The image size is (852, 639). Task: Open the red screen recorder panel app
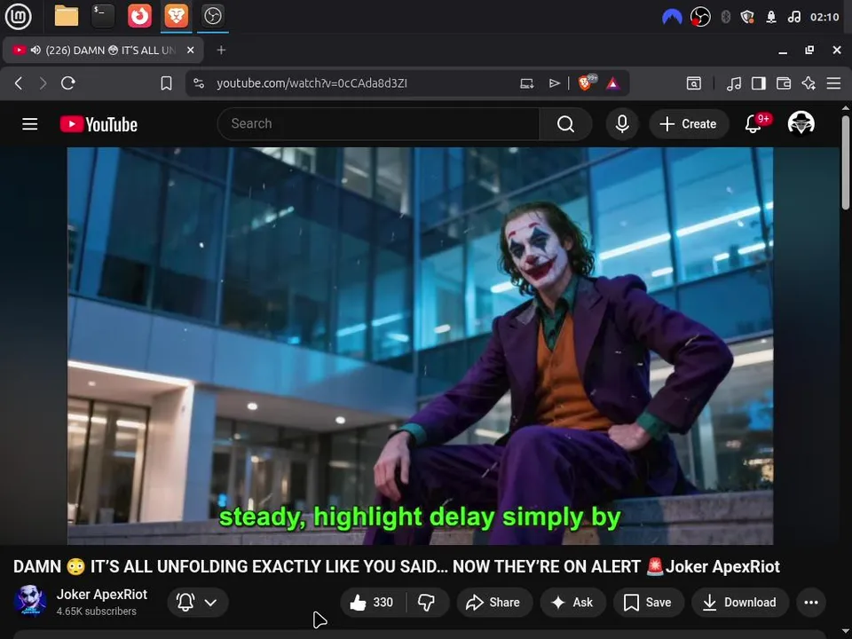139,16
